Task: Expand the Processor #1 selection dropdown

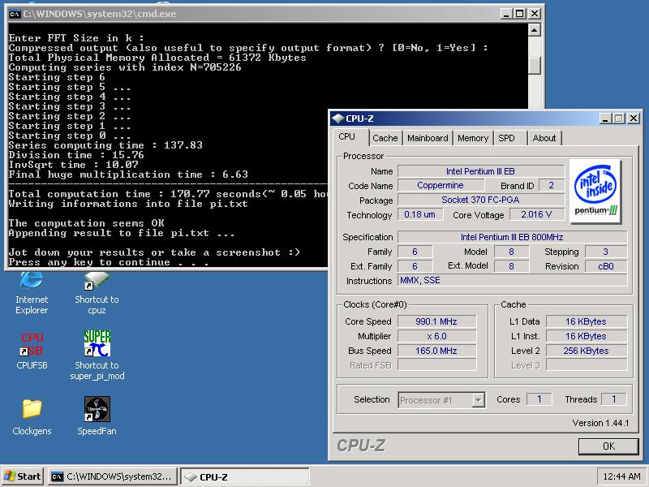Action: click(478, 400)
